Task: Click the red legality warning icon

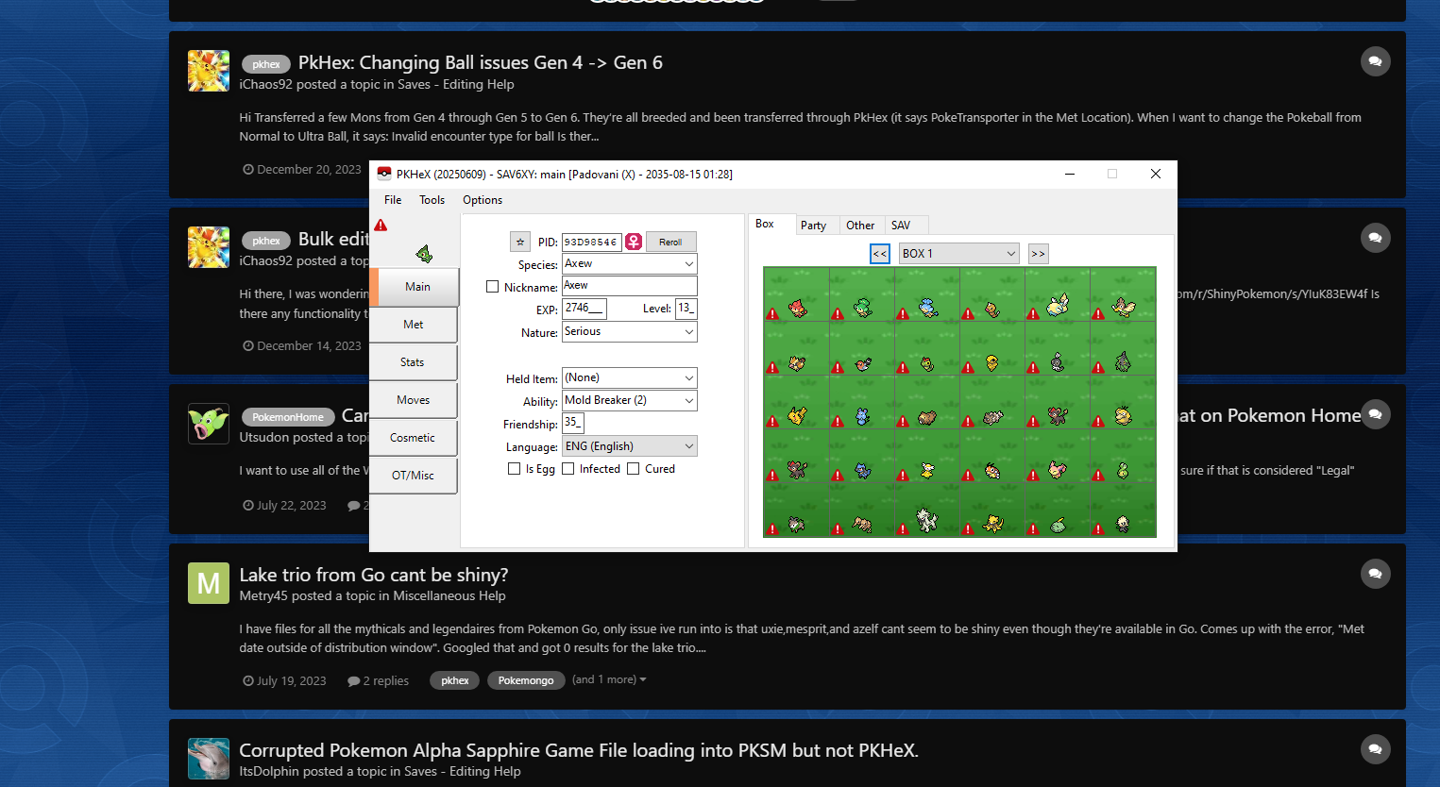Action: (381, 226)
